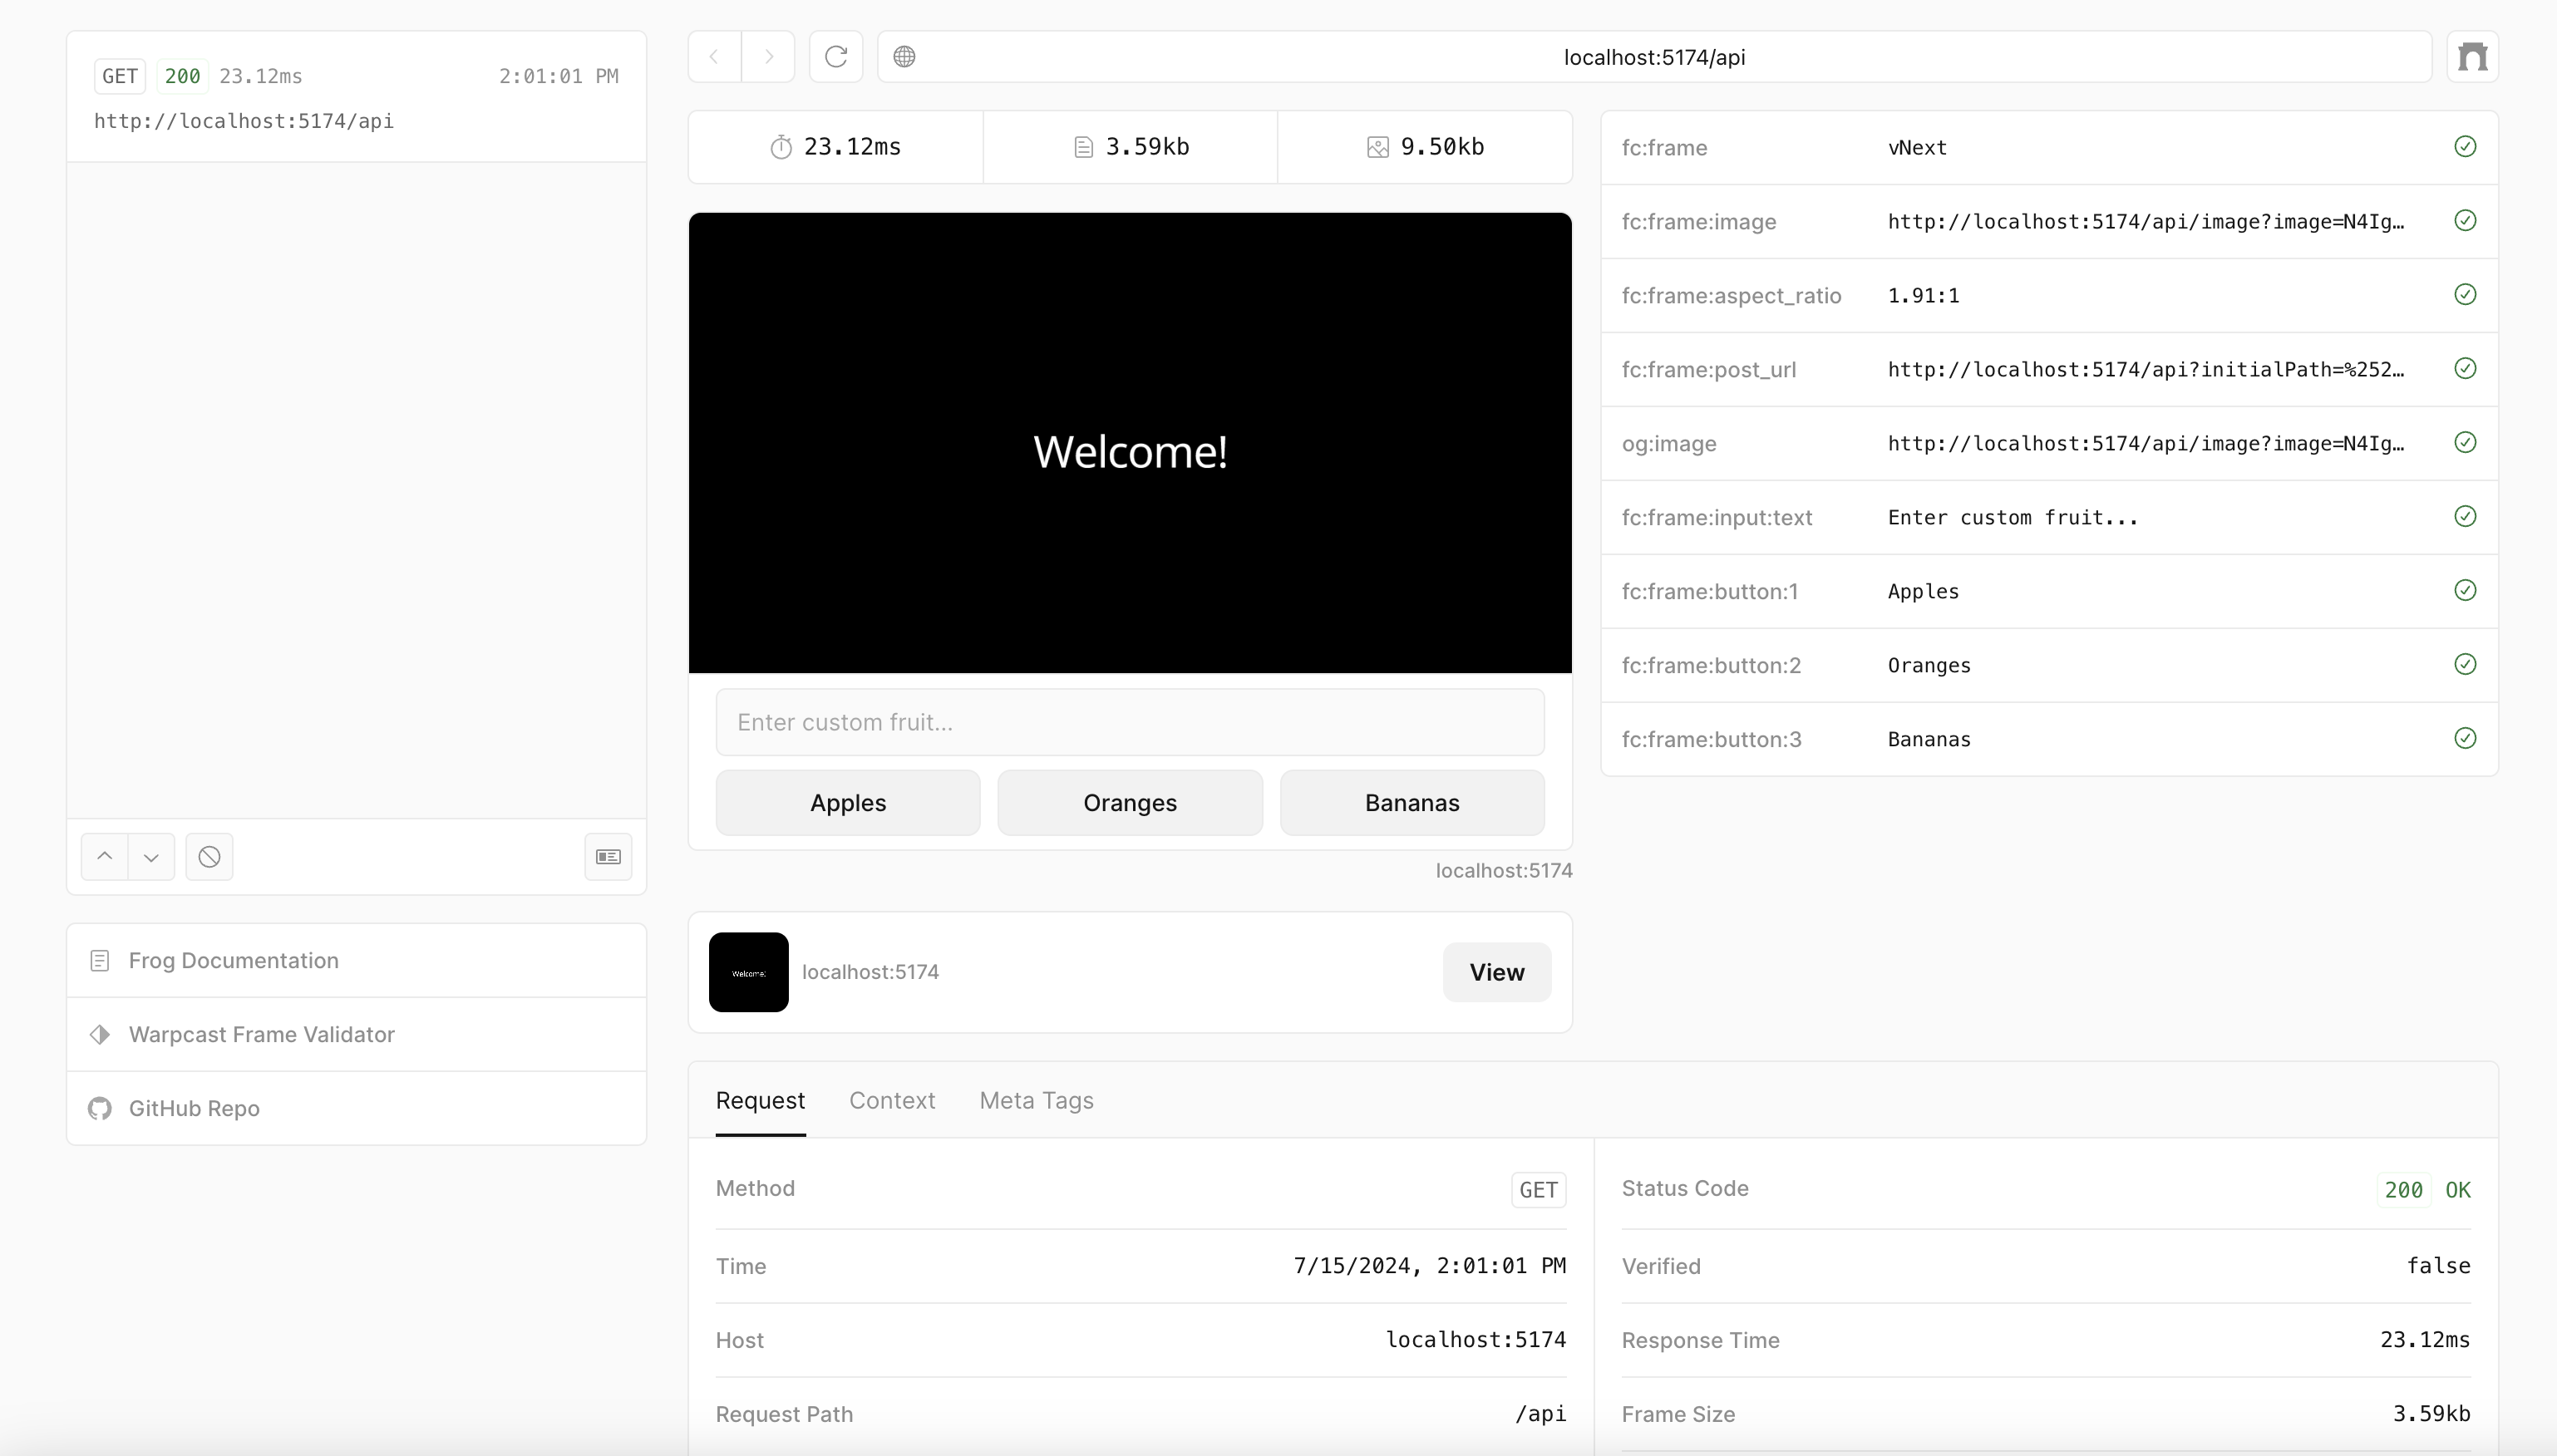Toggle the request list layout icon
Screen dimensions: 2557x1456
(x=608, y=857)
